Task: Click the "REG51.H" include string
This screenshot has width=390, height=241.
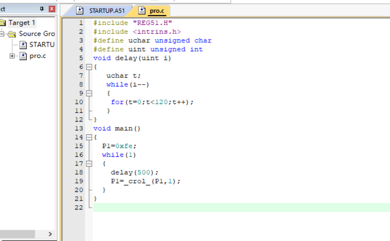Action: [x=152, y=23]
